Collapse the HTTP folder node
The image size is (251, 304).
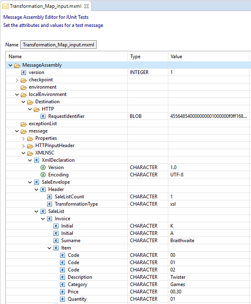tap(30, 109)
